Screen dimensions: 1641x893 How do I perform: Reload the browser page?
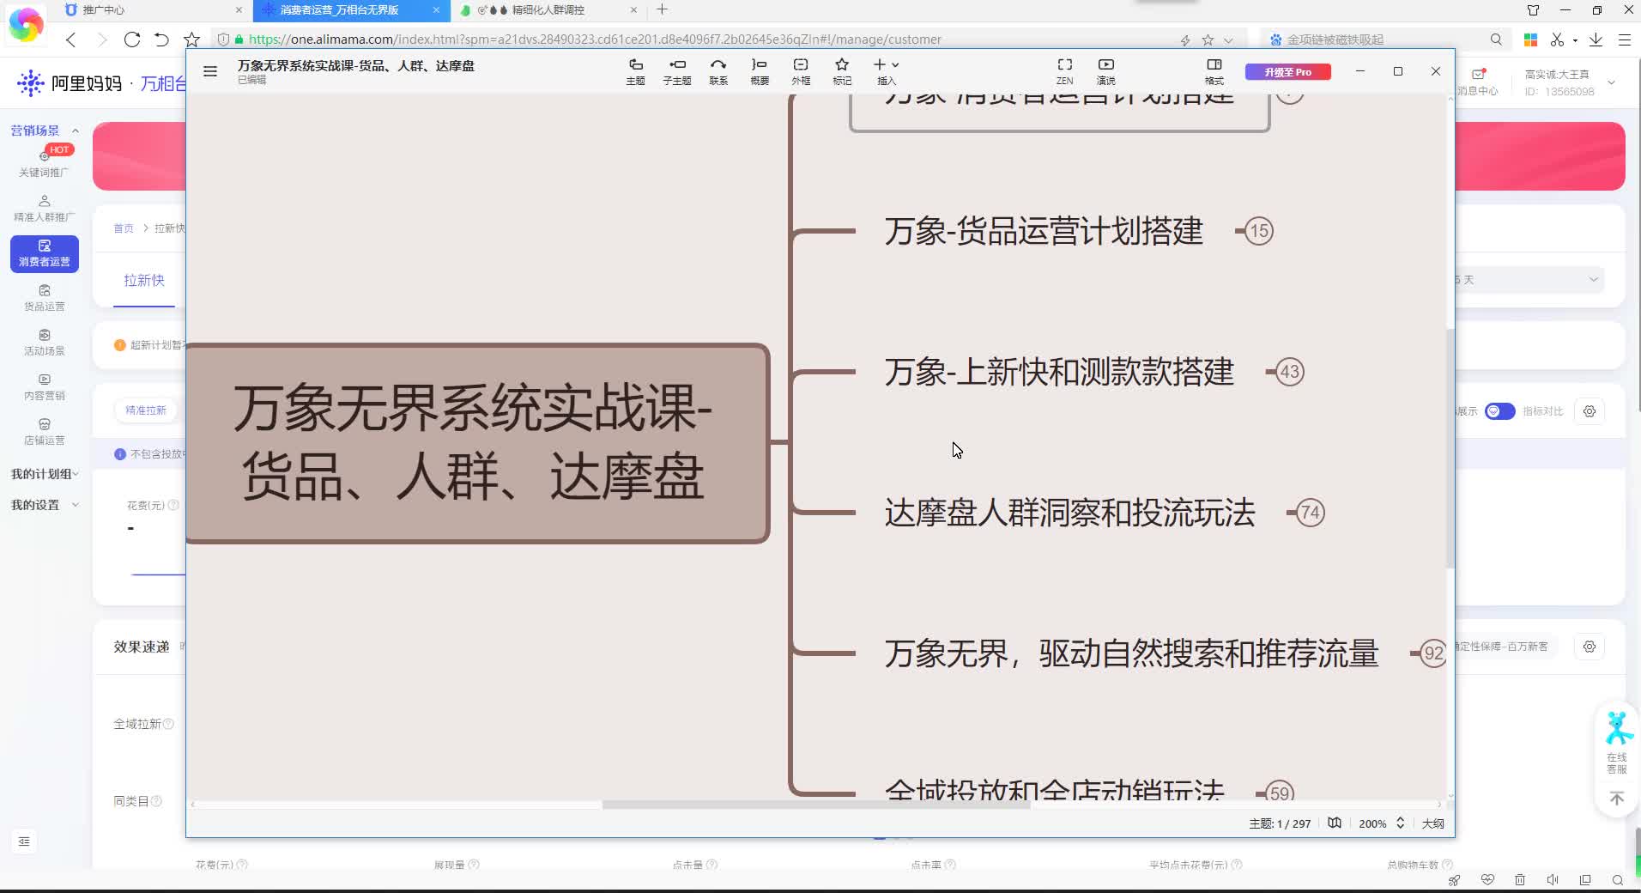(131, 39)
